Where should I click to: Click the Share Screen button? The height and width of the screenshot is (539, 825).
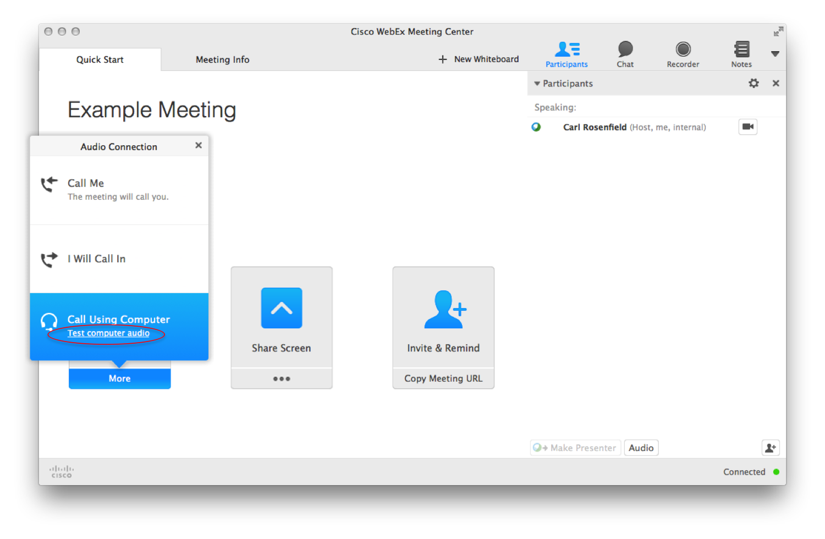pyautogui.click(x=282, y=317)
